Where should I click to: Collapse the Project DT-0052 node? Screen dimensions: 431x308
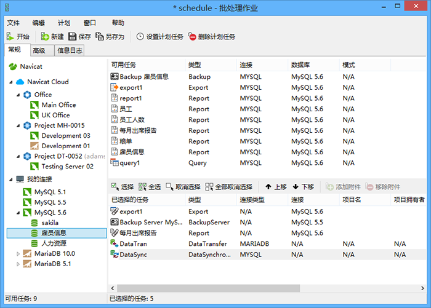[18, 156]
